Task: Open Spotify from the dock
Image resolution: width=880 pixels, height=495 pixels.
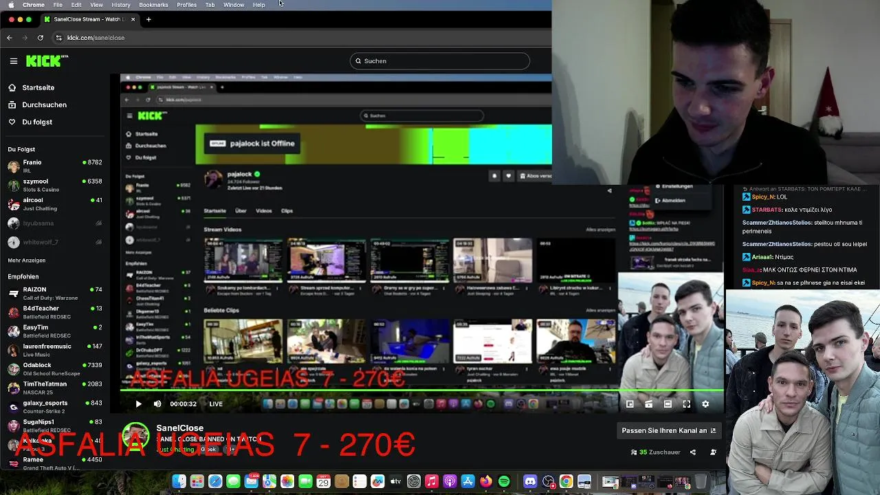Action: click(x=504, y=482)
